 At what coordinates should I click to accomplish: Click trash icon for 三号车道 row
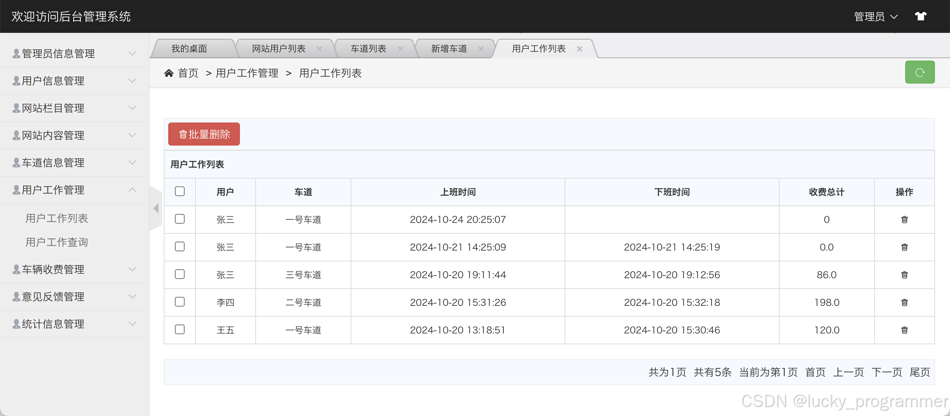coord(904,275)
